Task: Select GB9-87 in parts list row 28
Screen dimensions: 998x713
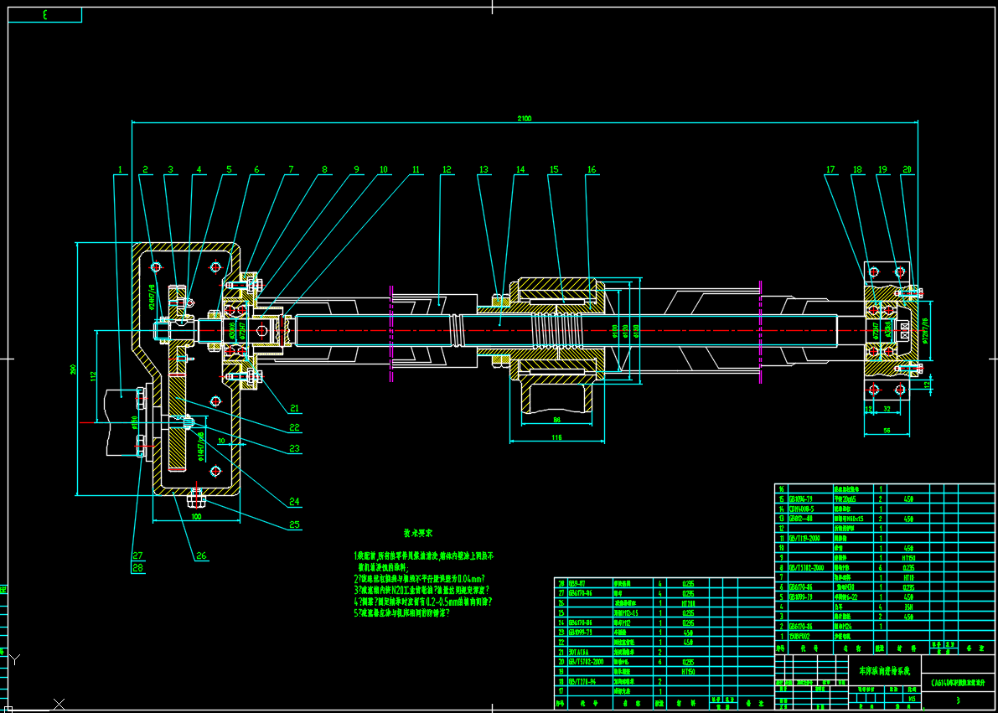Action: coord(577,582)
